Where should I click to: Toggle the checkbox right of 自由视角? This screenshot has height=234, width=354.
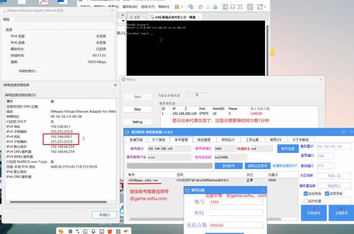[x=327, y=194]
